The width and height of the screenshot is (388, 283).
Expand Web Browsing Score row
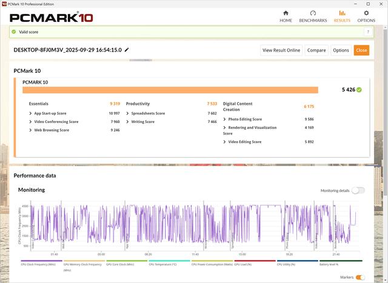30,130
